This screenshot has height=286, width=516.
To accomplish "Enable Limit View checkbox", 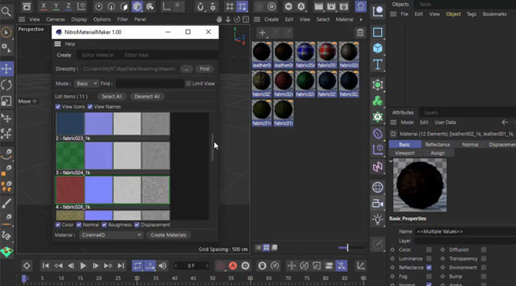I will point(188,83).
